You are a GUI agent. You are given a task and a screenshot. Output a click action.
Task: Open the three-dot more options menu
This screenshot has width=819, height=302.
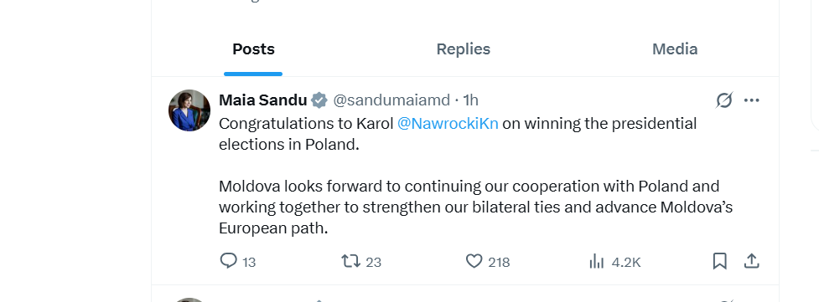[751, 100]
